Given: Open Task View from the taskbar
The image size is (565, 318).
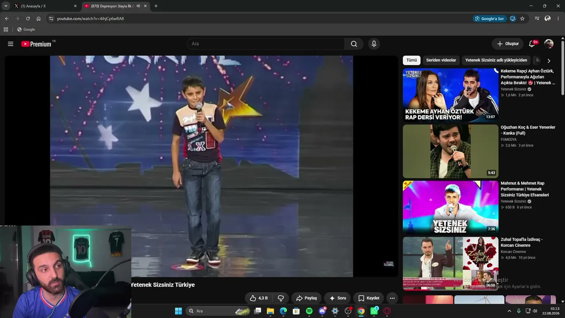Looking at the screenshot, I should tap(257, 311).
